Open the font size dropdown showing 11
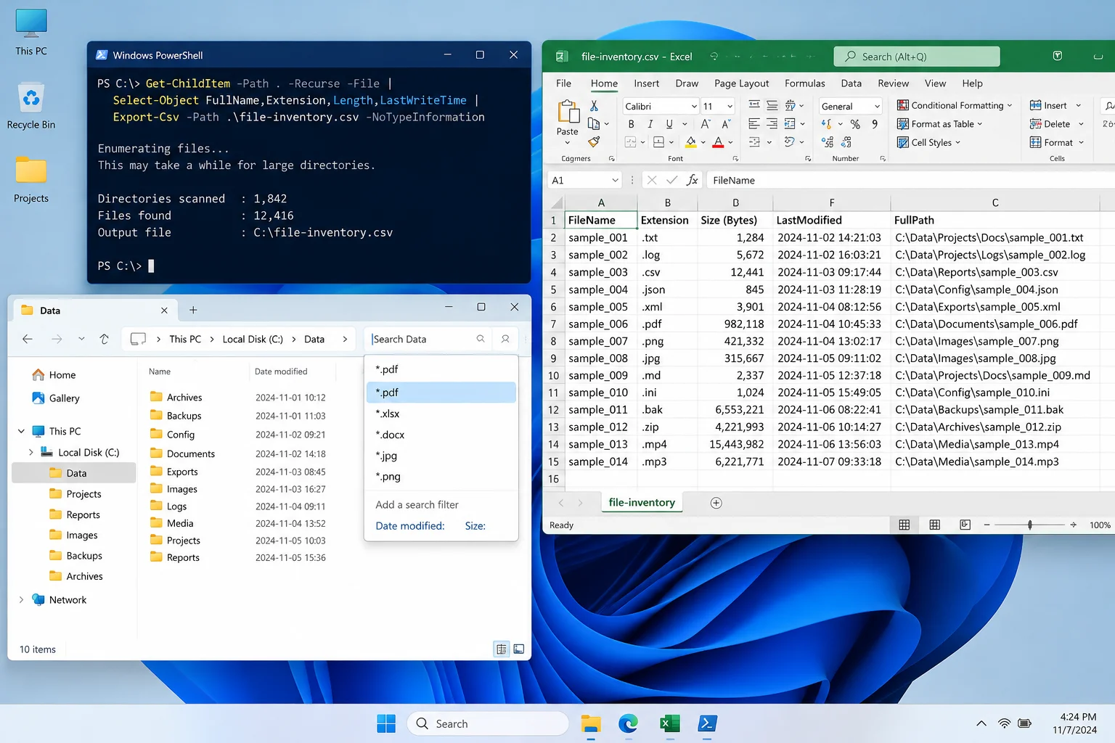1115x743 pixels. tap(730, 106)
